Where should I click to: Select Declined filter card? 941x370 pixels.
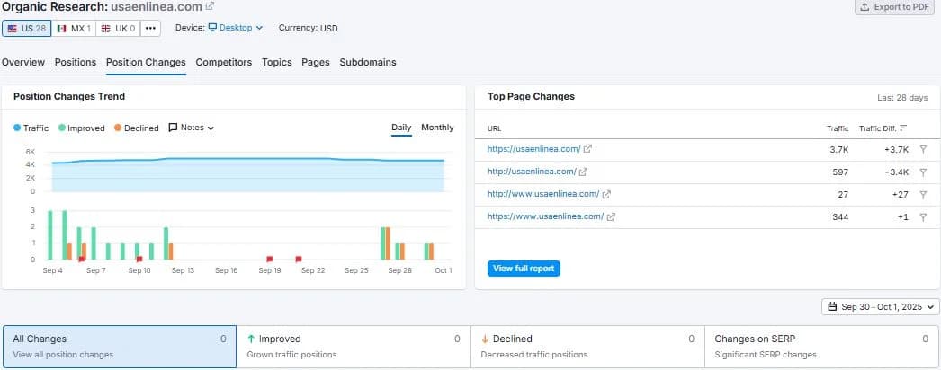coord(587,347)
